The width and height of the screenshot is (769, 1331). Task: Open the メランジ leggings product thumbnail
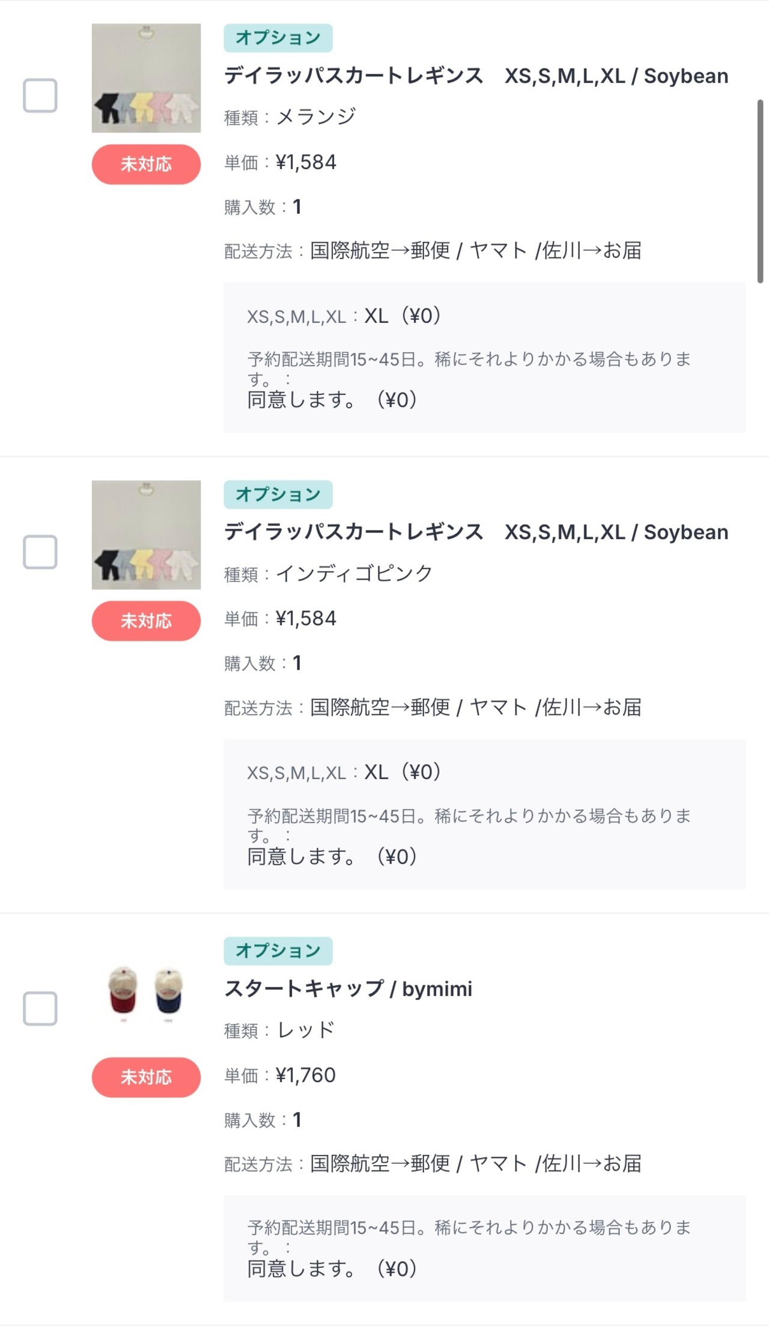click(146, 78)
